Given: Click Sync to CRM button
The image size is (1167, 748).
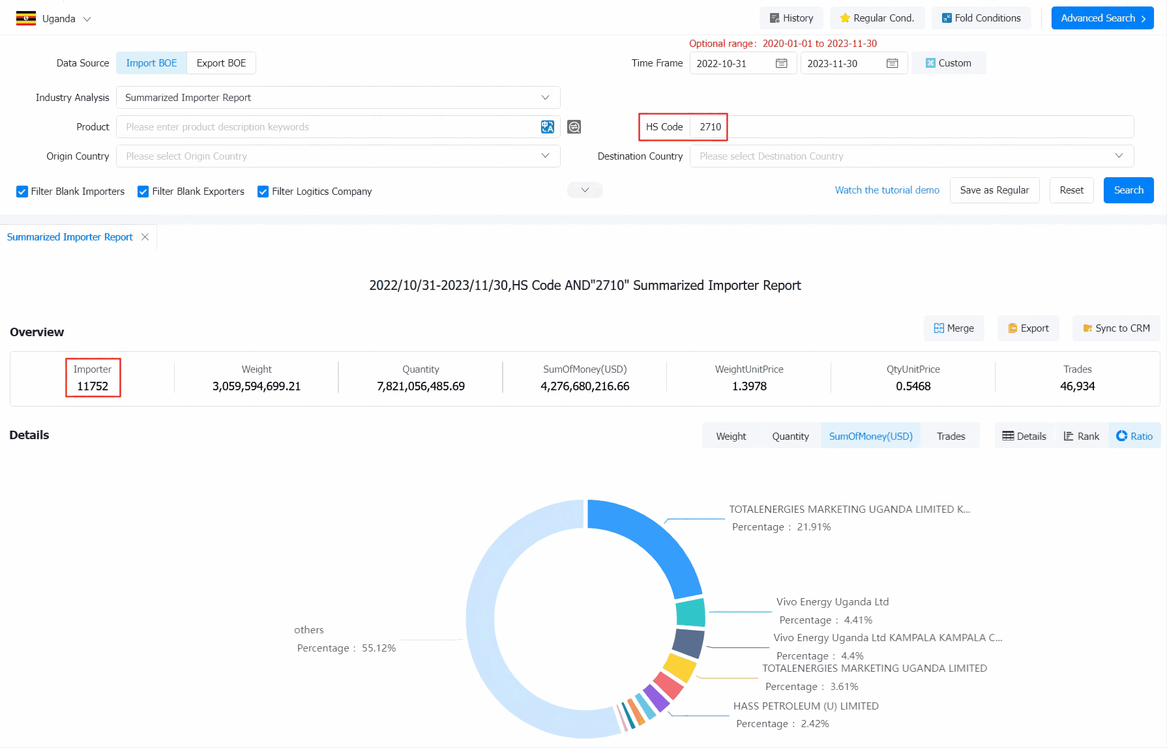Looking at the screenshot, I should (x=1116, y=328).
